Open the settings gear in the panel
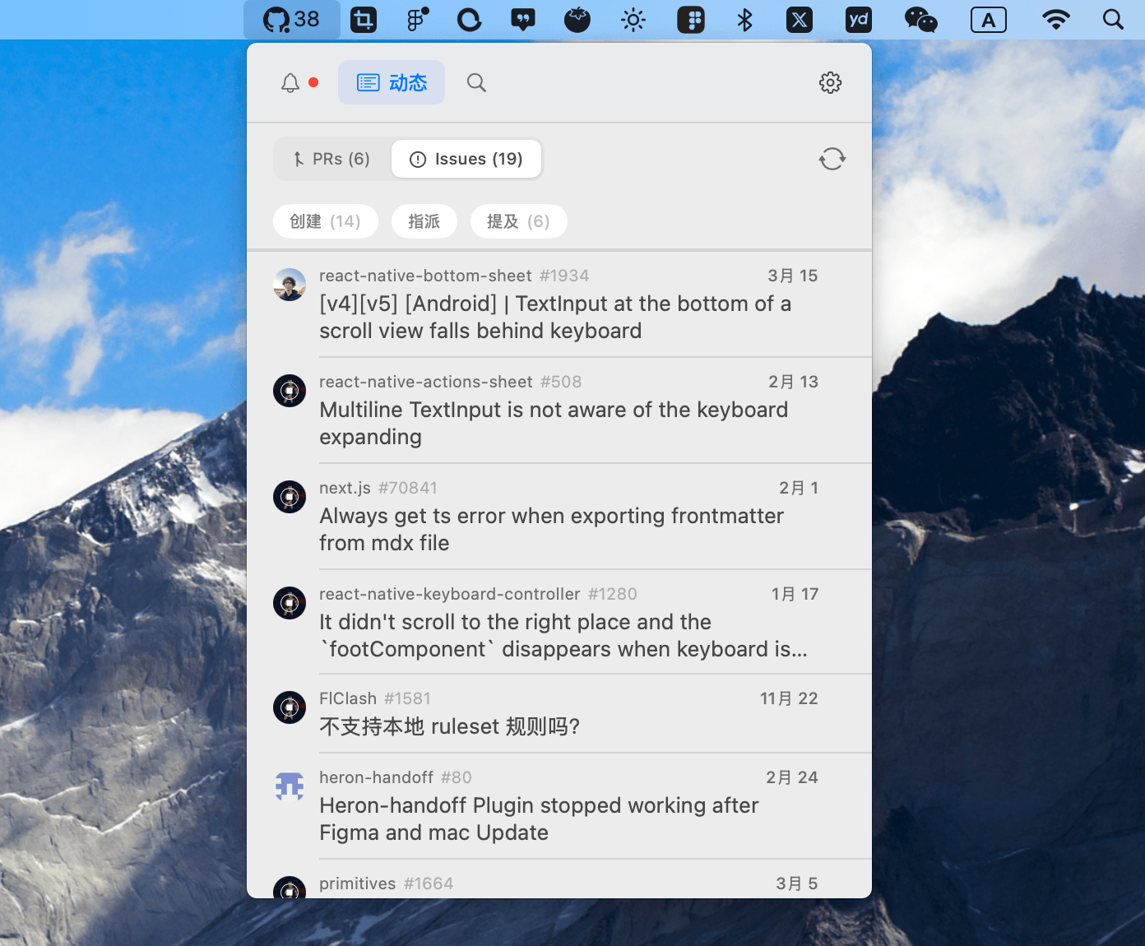The image size is (1145, 946). (x=830, y=82)
